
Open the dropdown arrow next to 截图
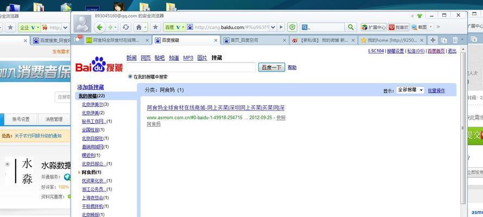click(x=431, y=27)
